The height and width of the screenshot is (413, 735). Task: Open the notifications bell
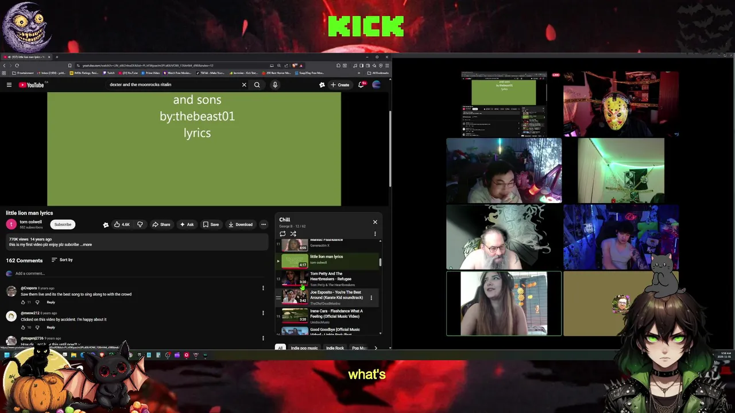[361, 85]
